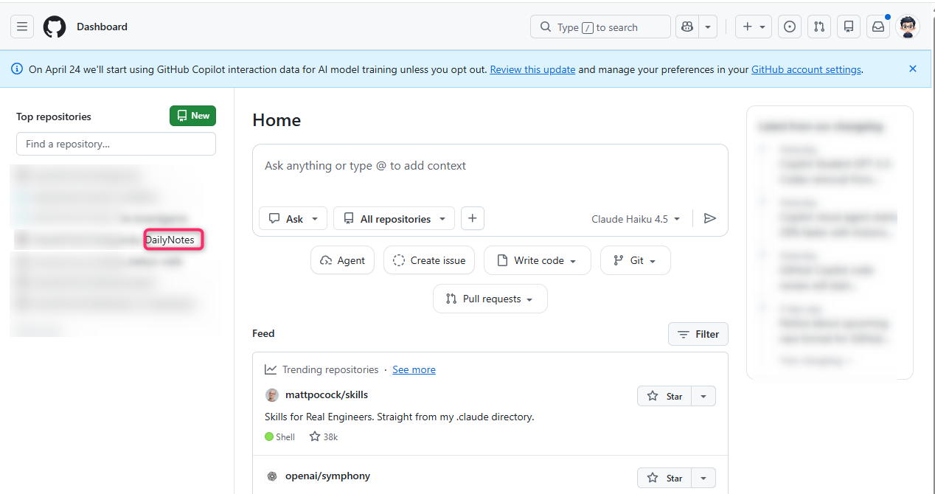Dismiss the Copilot data training banner
Screen dimensions: 935x494
coord(913,69)
